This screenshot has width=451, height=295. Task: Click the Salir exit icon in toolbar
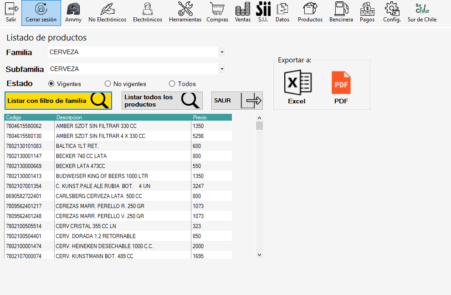[11, 13]
